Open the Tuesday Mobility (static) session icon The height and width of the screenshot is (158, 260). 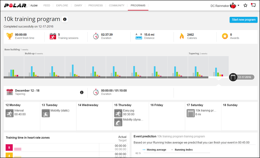tap(46, 113)
